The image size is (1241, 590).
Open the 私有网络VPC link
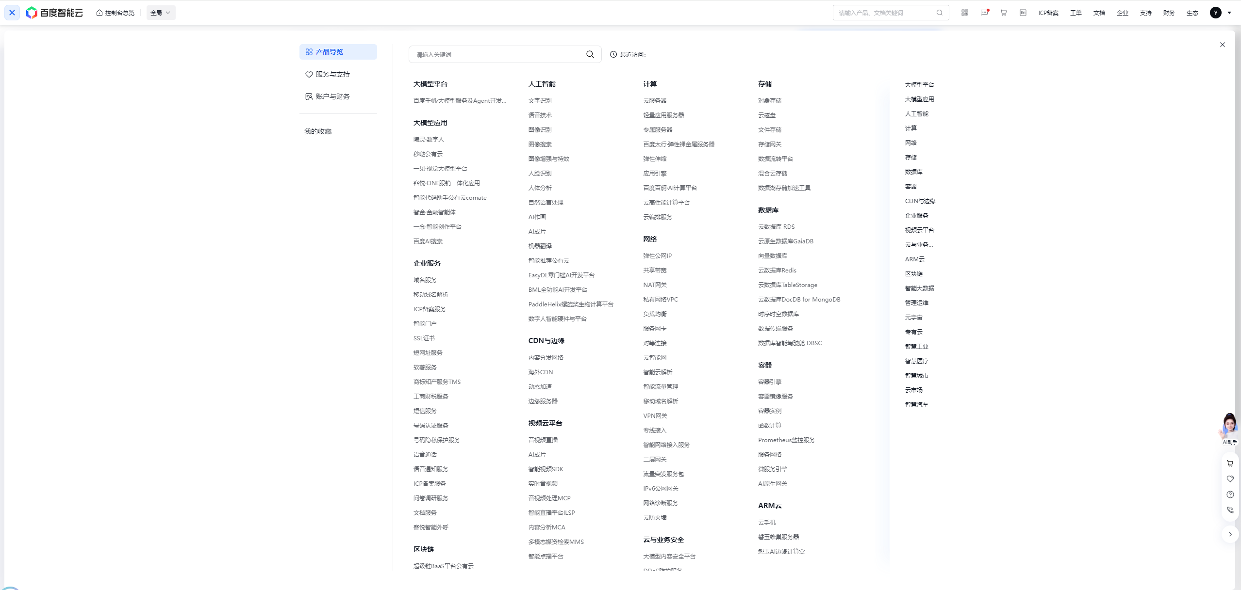pyautogui.click(x=661, y=299)
